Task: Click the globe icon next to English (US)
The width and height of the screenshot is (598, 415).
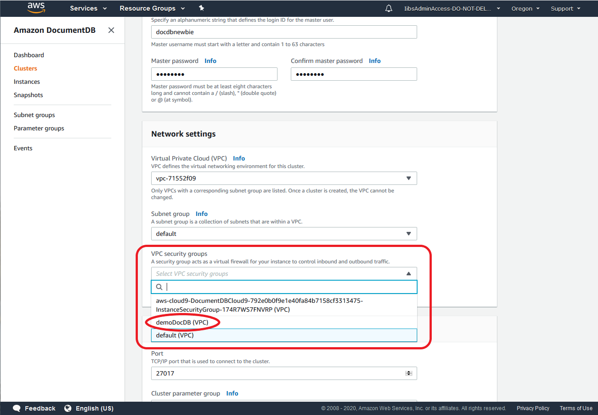Action: [x=68, y=408]
